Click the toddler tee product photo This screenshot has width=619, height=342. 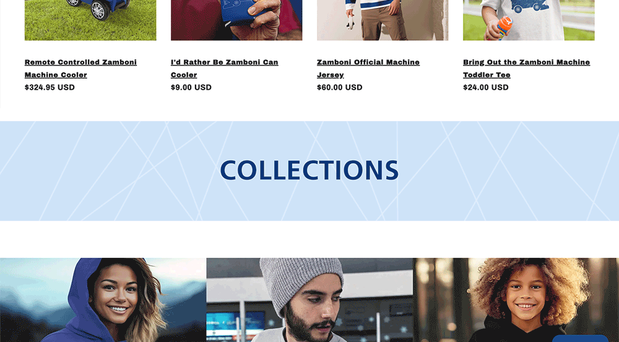click(x=529, y=20)
